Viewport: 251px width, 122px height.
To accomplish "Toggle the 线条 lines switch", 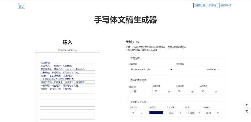I will coord(133,91).
